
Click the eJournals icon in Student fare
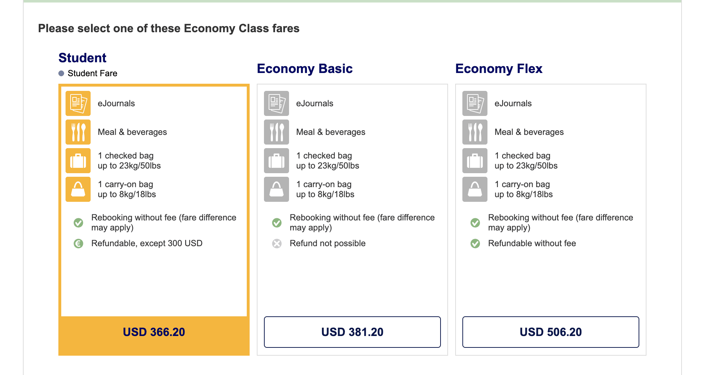(x=78, y=103)
